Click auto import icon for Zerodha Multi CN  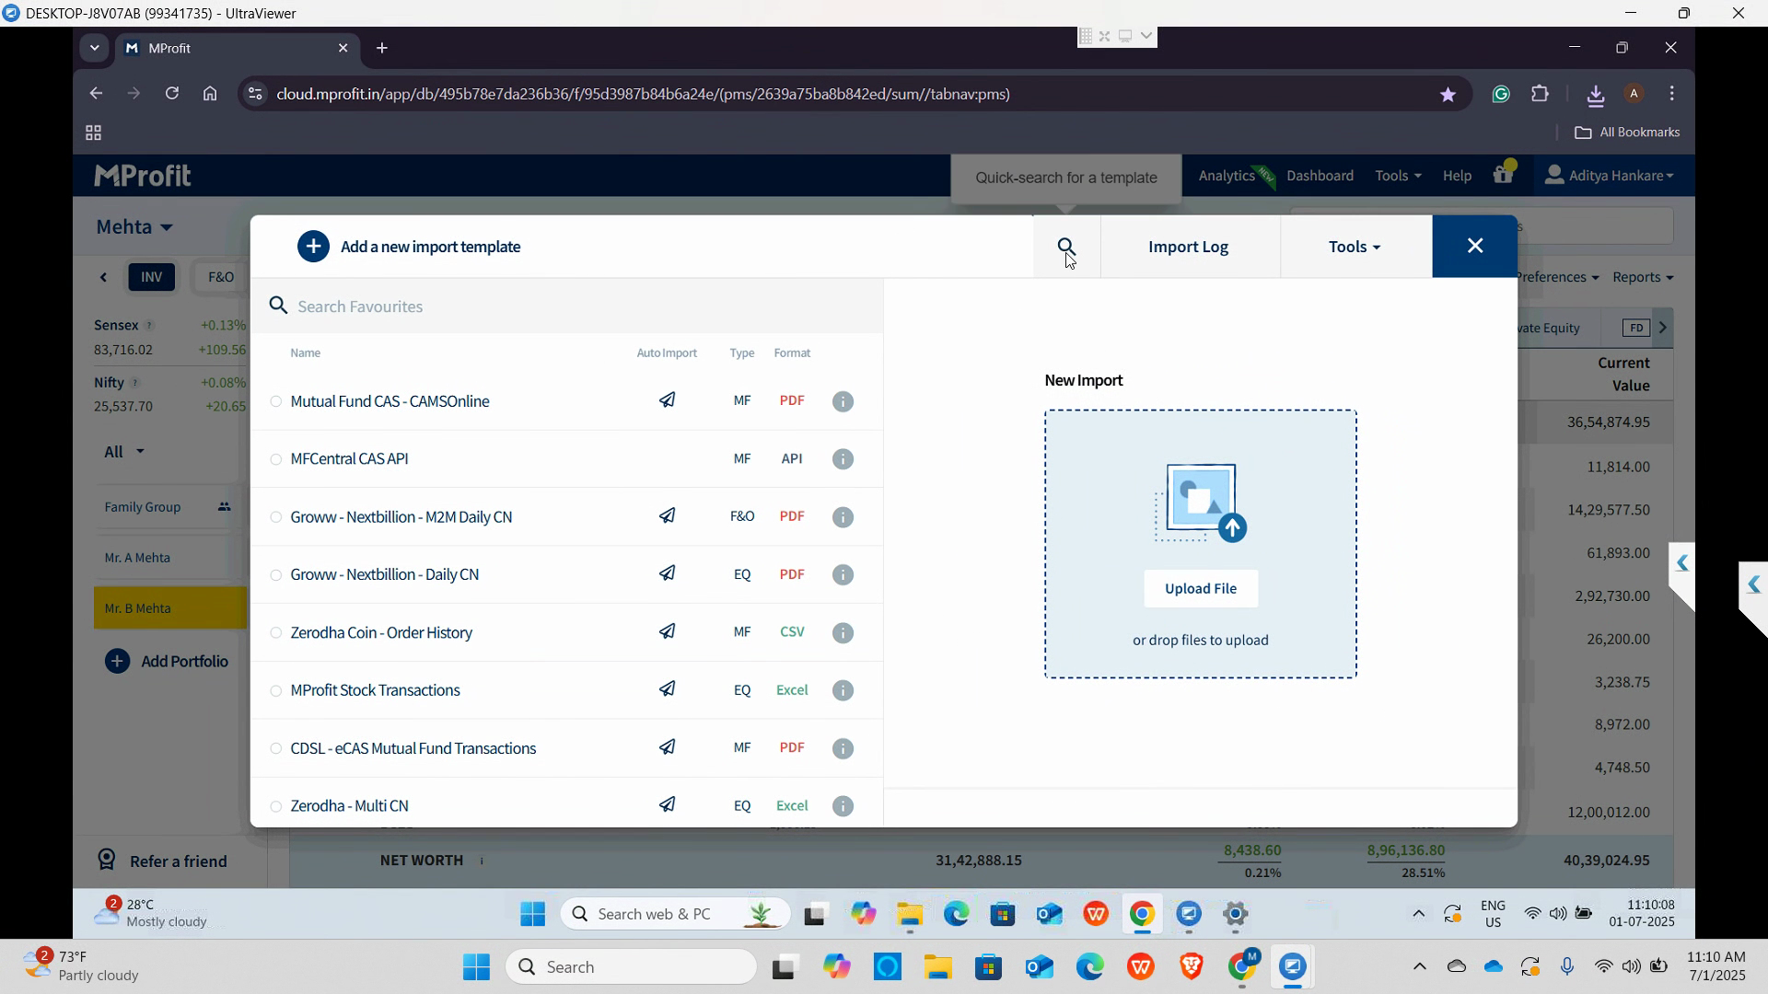[x=668, y=805]
